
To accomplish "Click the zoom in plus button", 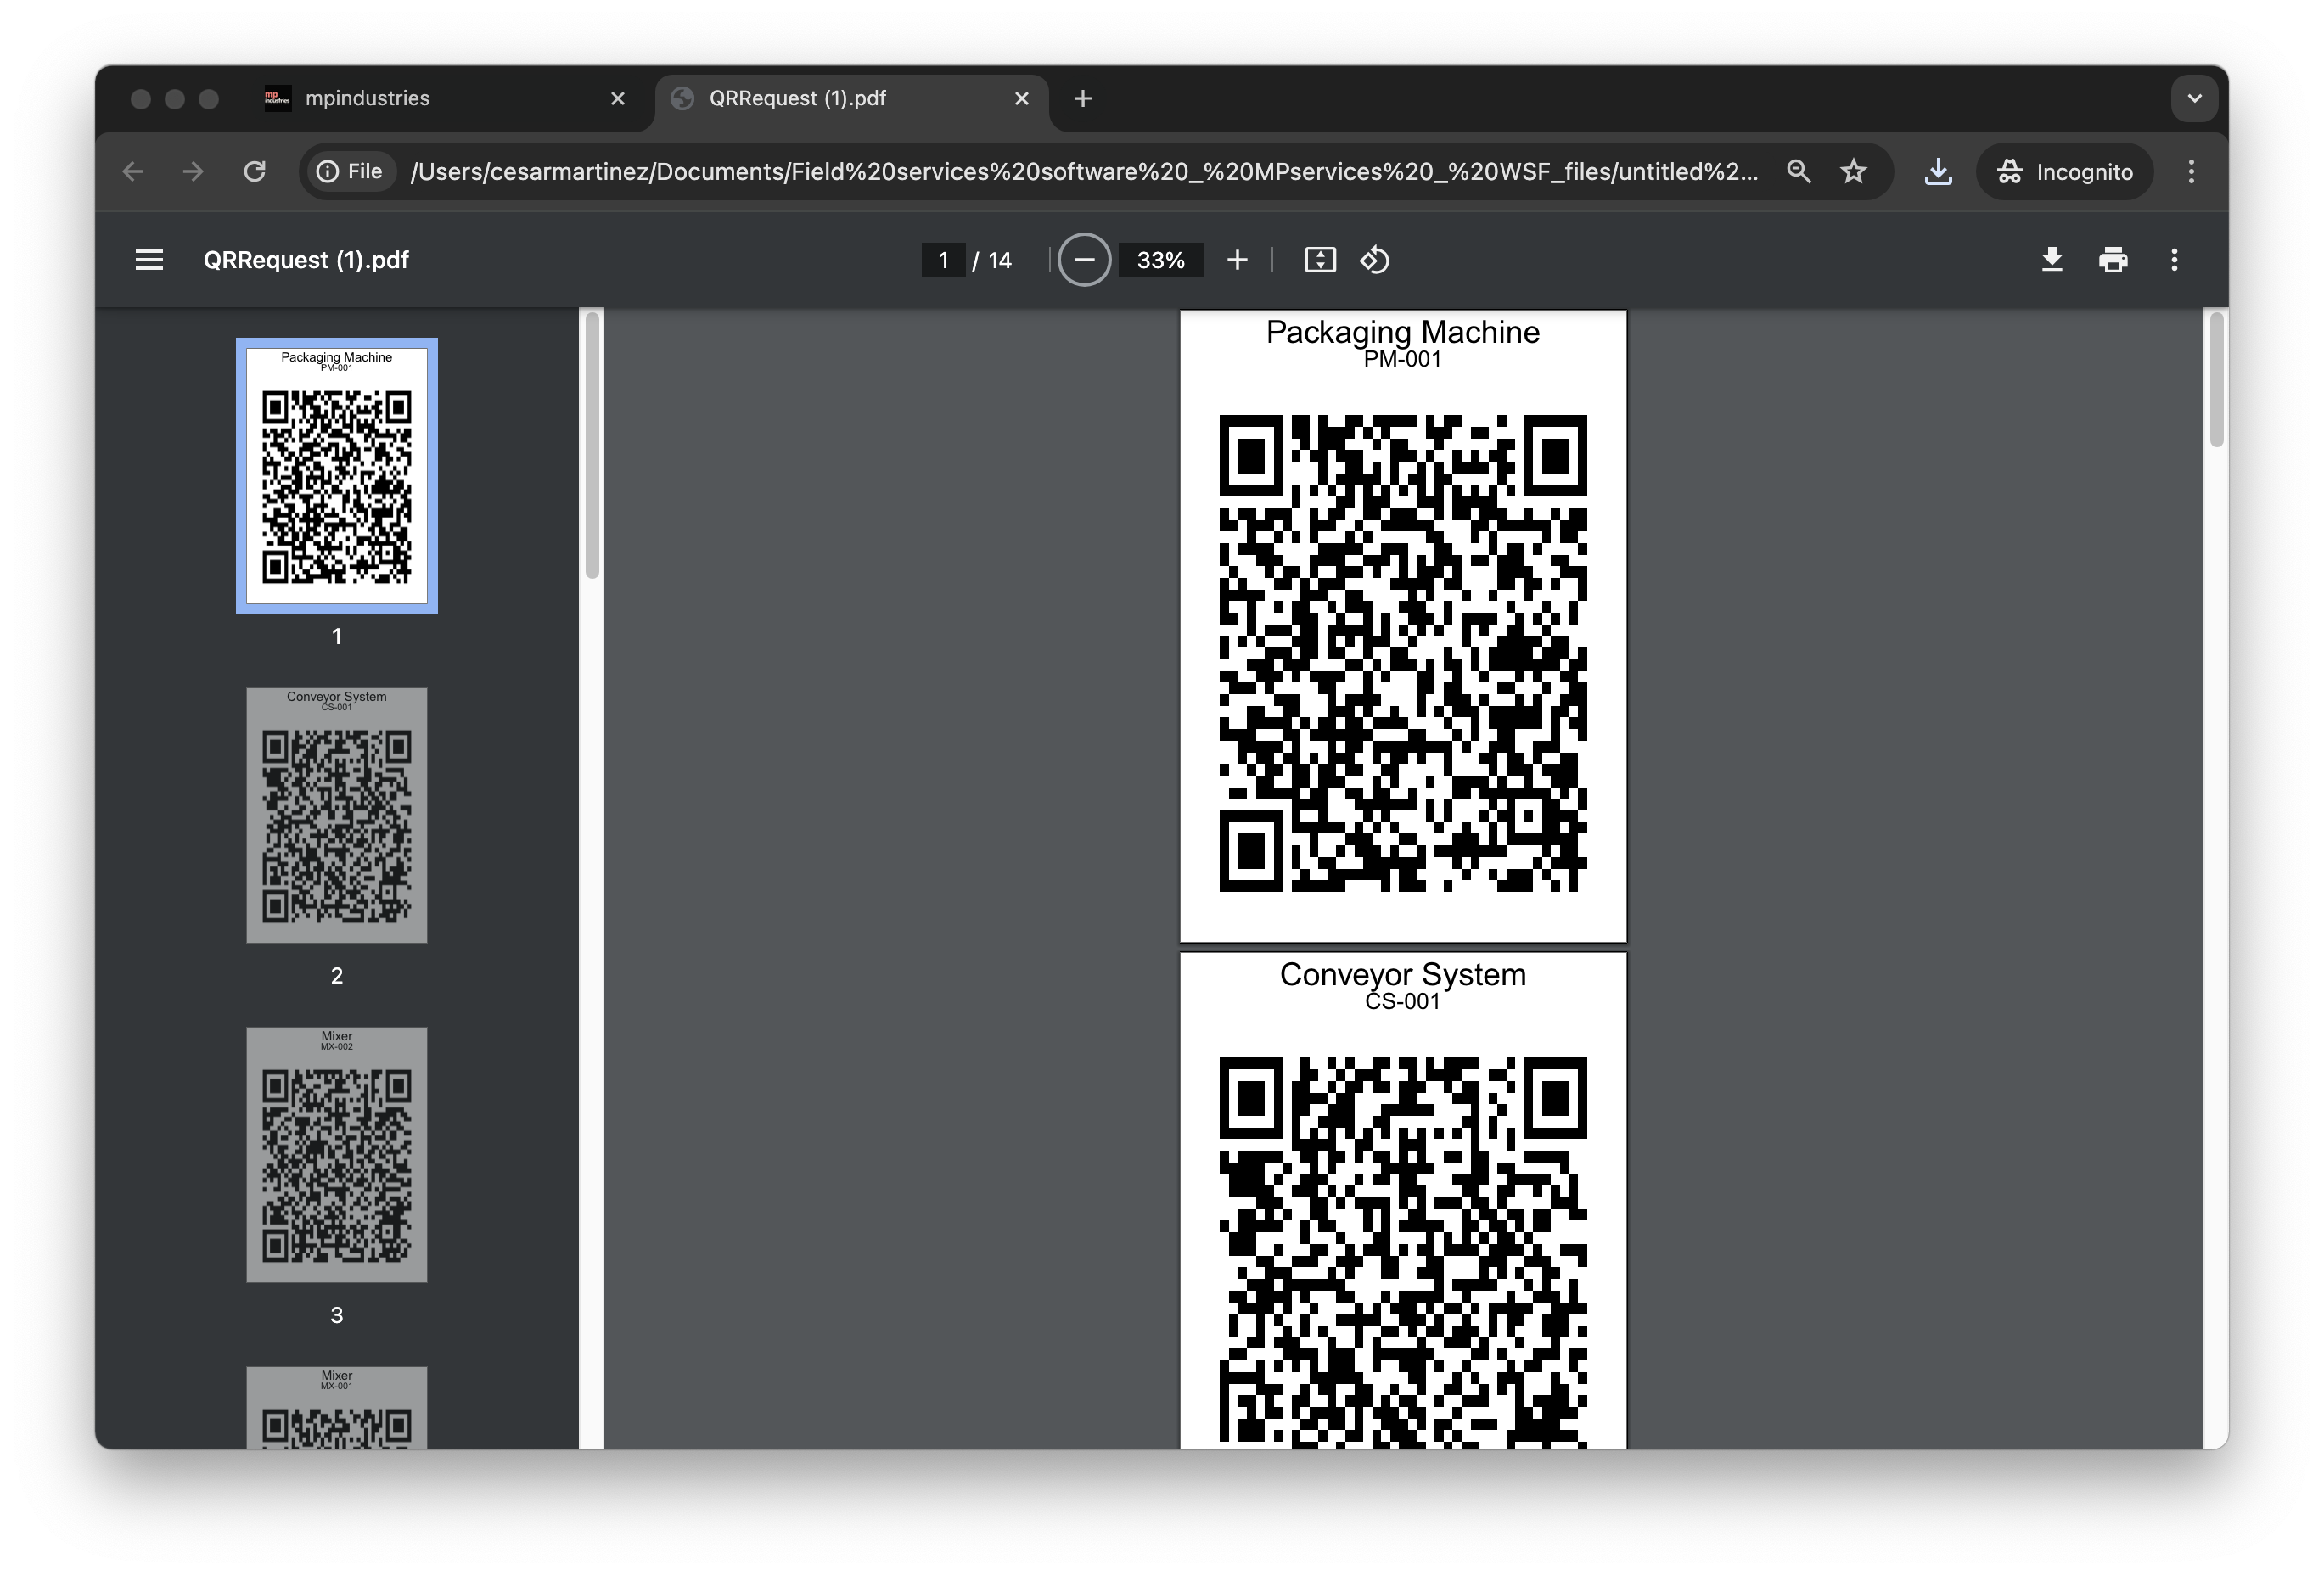I will 1237,260.
